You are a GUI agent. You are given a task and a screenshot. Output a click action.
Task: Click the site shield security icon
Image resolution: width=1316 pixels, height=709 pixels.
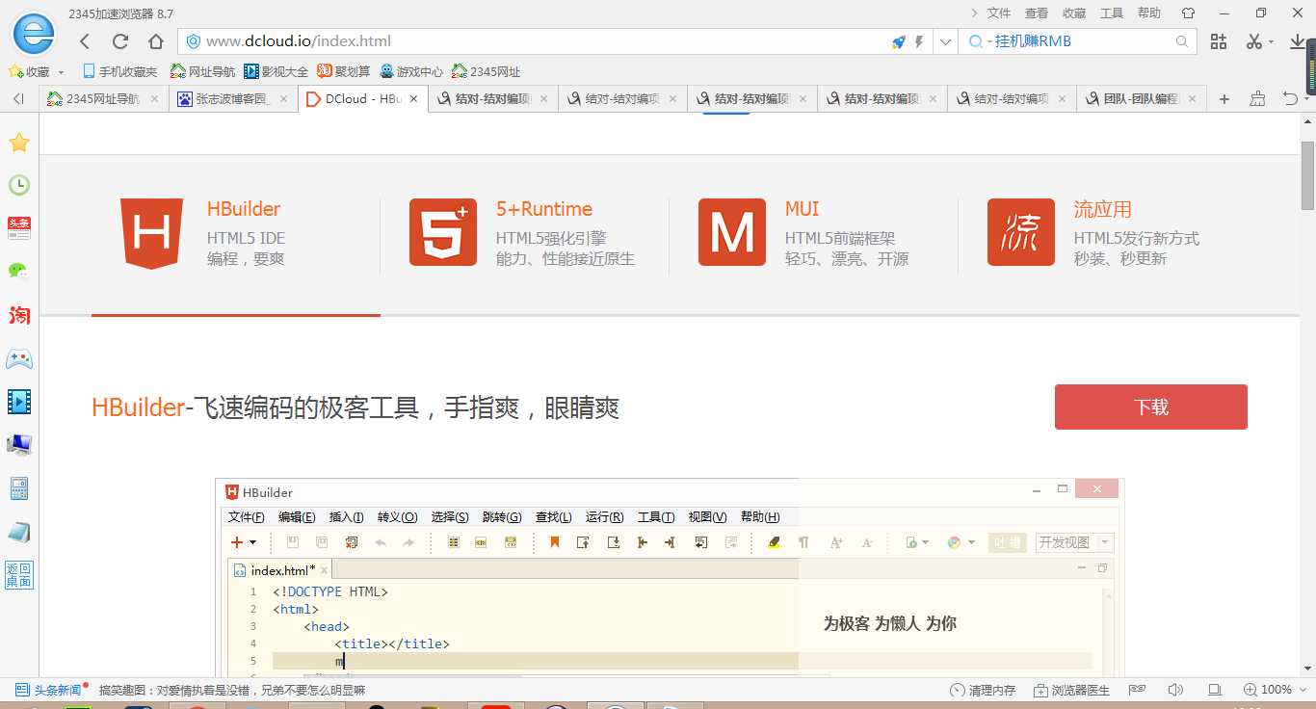[x=193, y=41]
